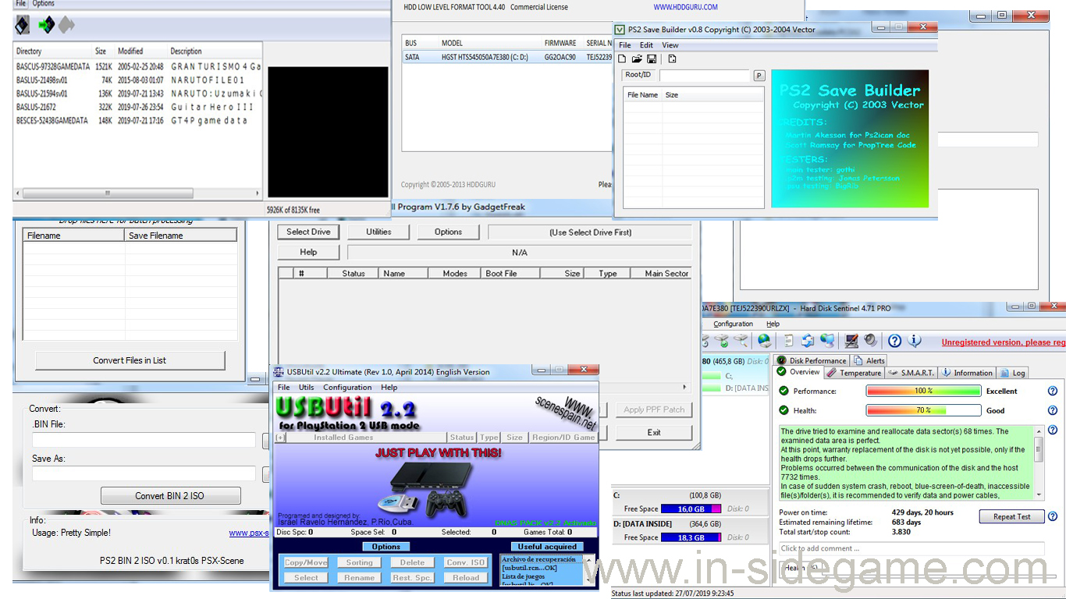Open the Alerts tab
The width and height of the screenshot is (1066, 599).
pyautogui.click(x=869, y=360)
